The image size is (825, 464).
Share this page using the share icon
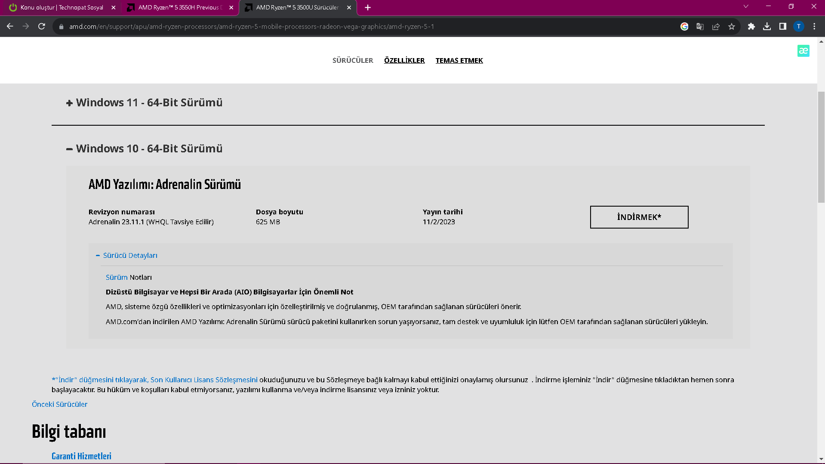(716, 27)
